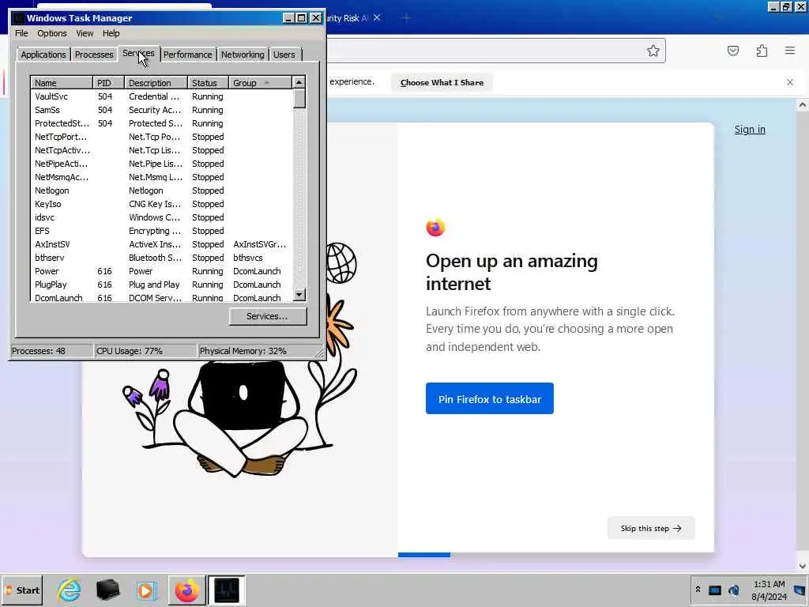Image resolution: width=809 pixels, height=607 pixels.
Task: Select the NetMsmqAc... service row
Action: point(161,177)
